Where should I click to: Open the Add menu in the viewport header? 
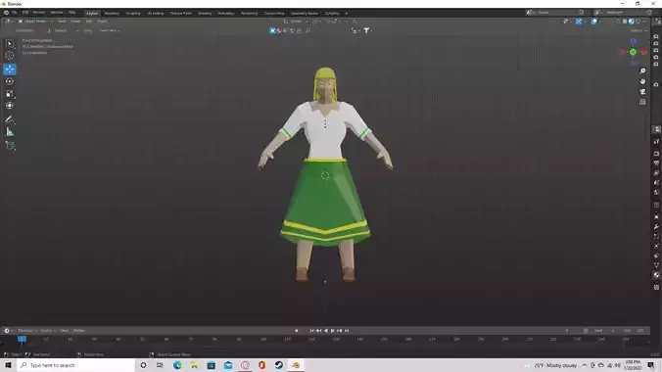[x=88, y=22]
